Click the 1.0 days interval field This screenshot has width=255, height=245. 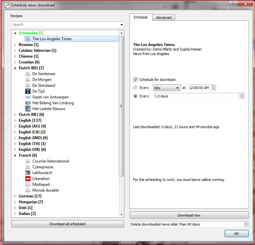[x=197, y=96]
